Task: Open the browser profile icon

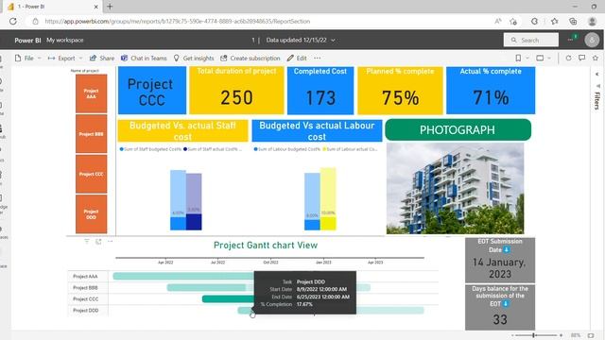Action: coord(593,21)
